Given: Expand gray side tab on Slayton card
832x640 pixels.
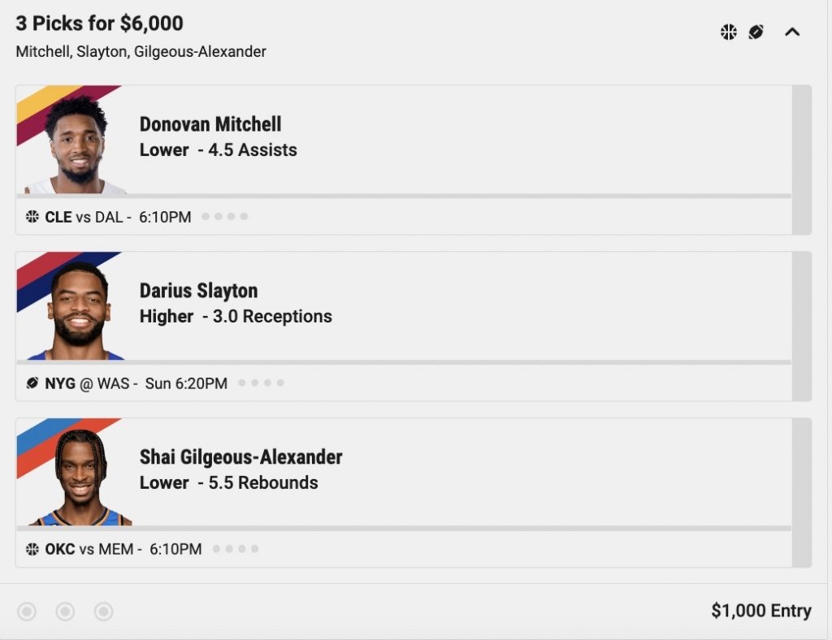Looking at the screenshot, I should click(x=802, y=326).
